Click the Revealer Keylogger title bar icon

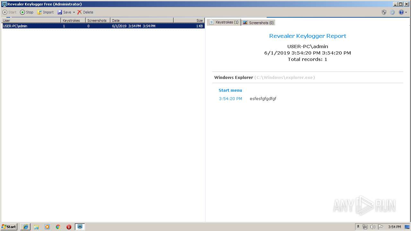(4, 4)
